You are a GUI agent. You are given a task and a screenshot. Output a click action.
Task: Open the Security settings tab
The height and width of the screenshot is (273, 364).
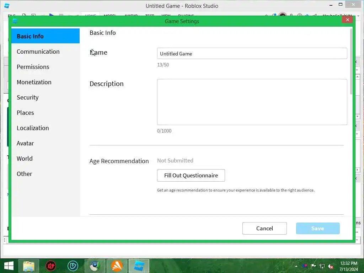45,97
